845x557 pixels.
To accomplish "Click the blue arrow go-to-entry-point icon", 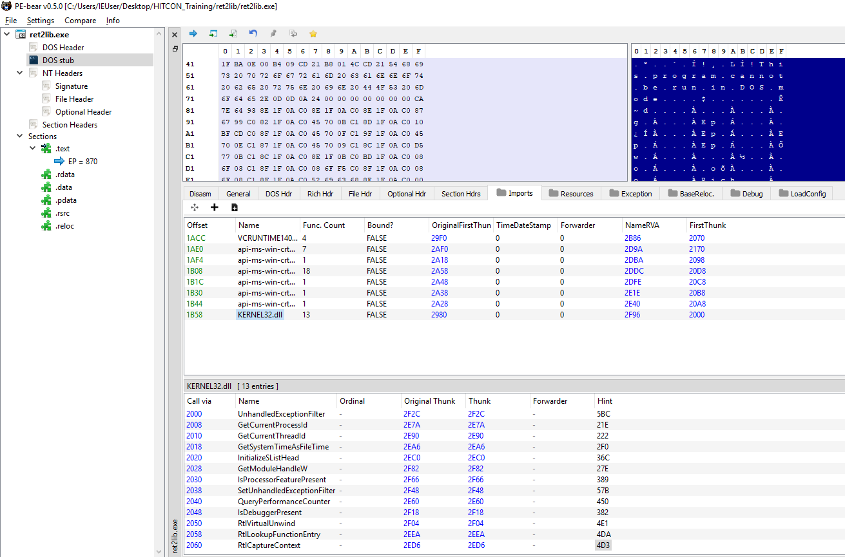I will (193, 33).
